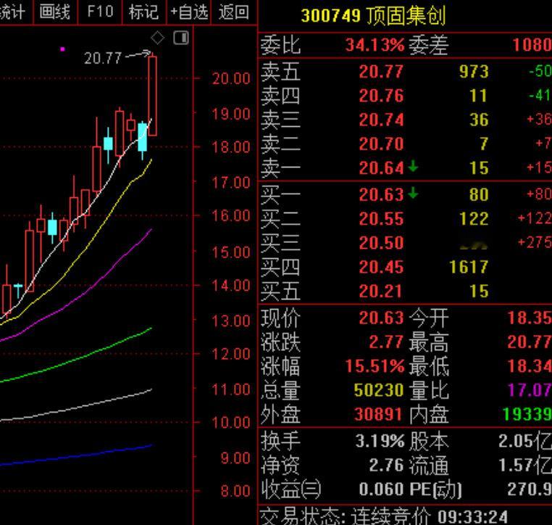Toggle the side panel layout icon
552x525 pixels.
[x=181, y=38]
